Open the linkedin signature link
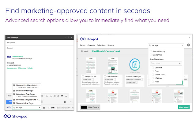The width and height of the screenshot is (196, 123). 30,68
